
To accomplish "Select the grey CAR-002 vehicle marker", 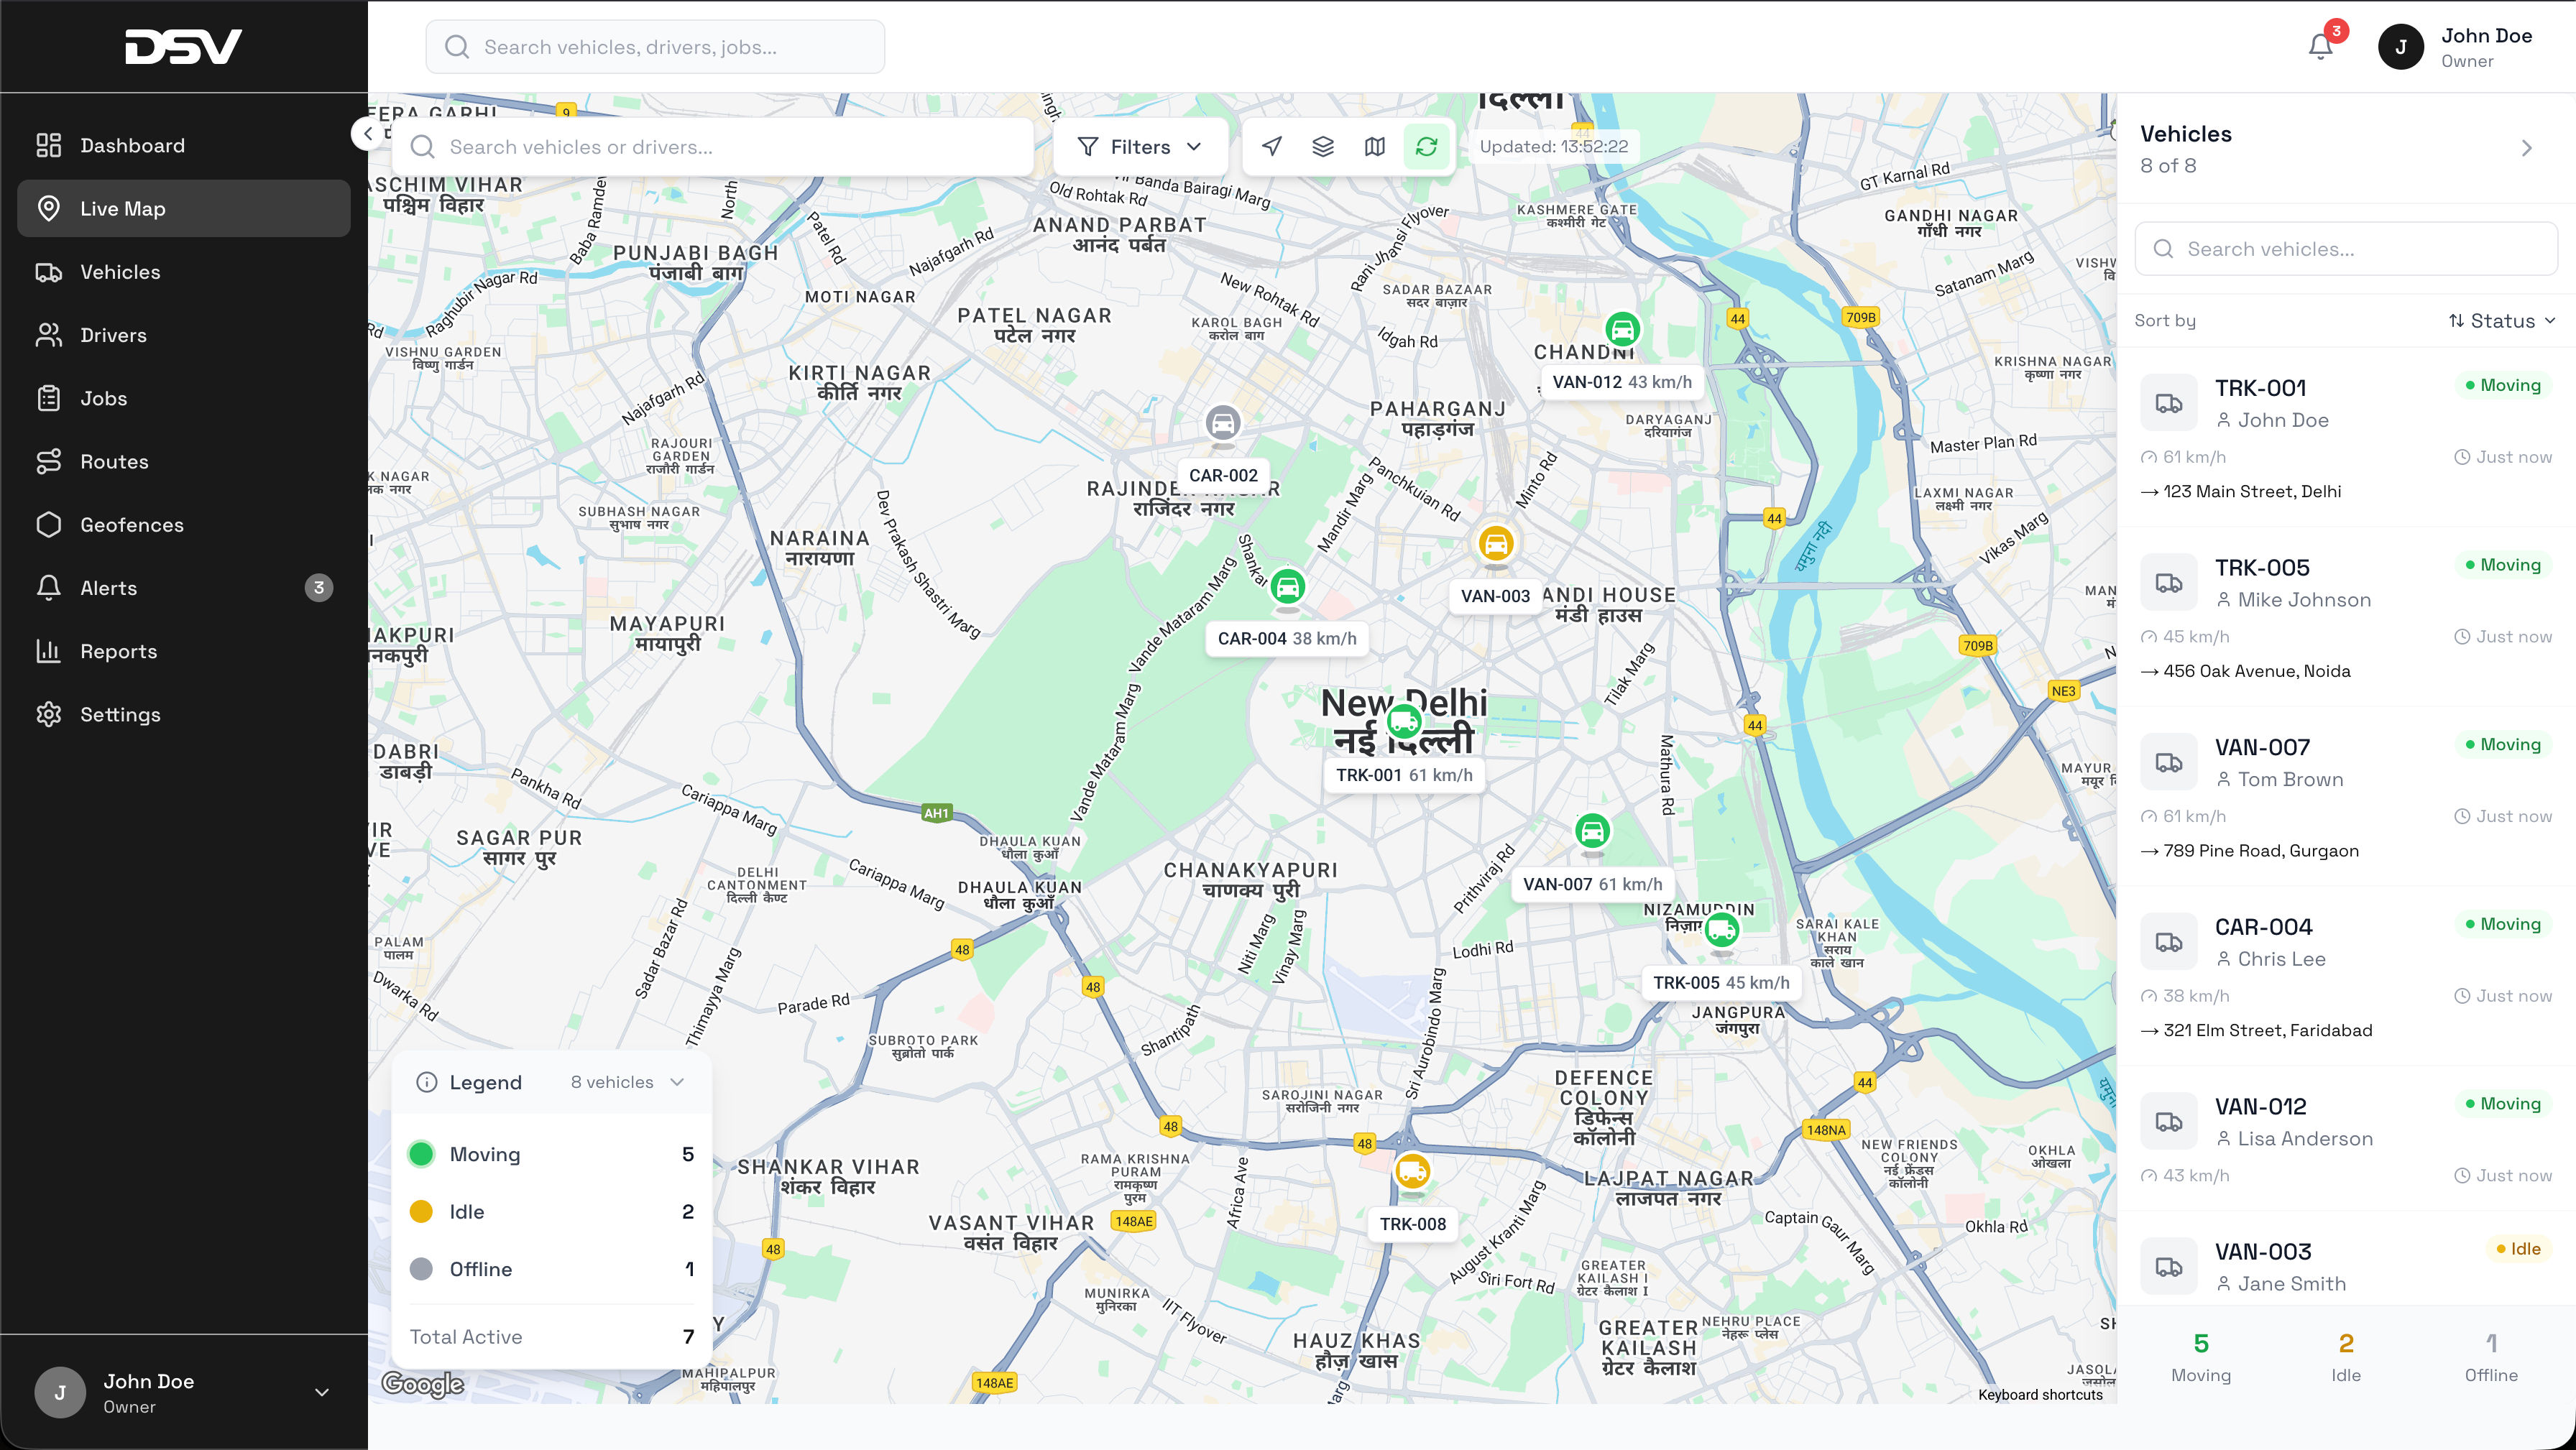I will pyautogui.click(x=1222, y=423).
